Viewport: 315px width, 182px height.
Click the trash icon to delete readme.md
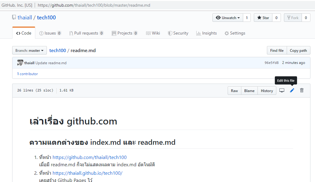click(x=302, y=91)
